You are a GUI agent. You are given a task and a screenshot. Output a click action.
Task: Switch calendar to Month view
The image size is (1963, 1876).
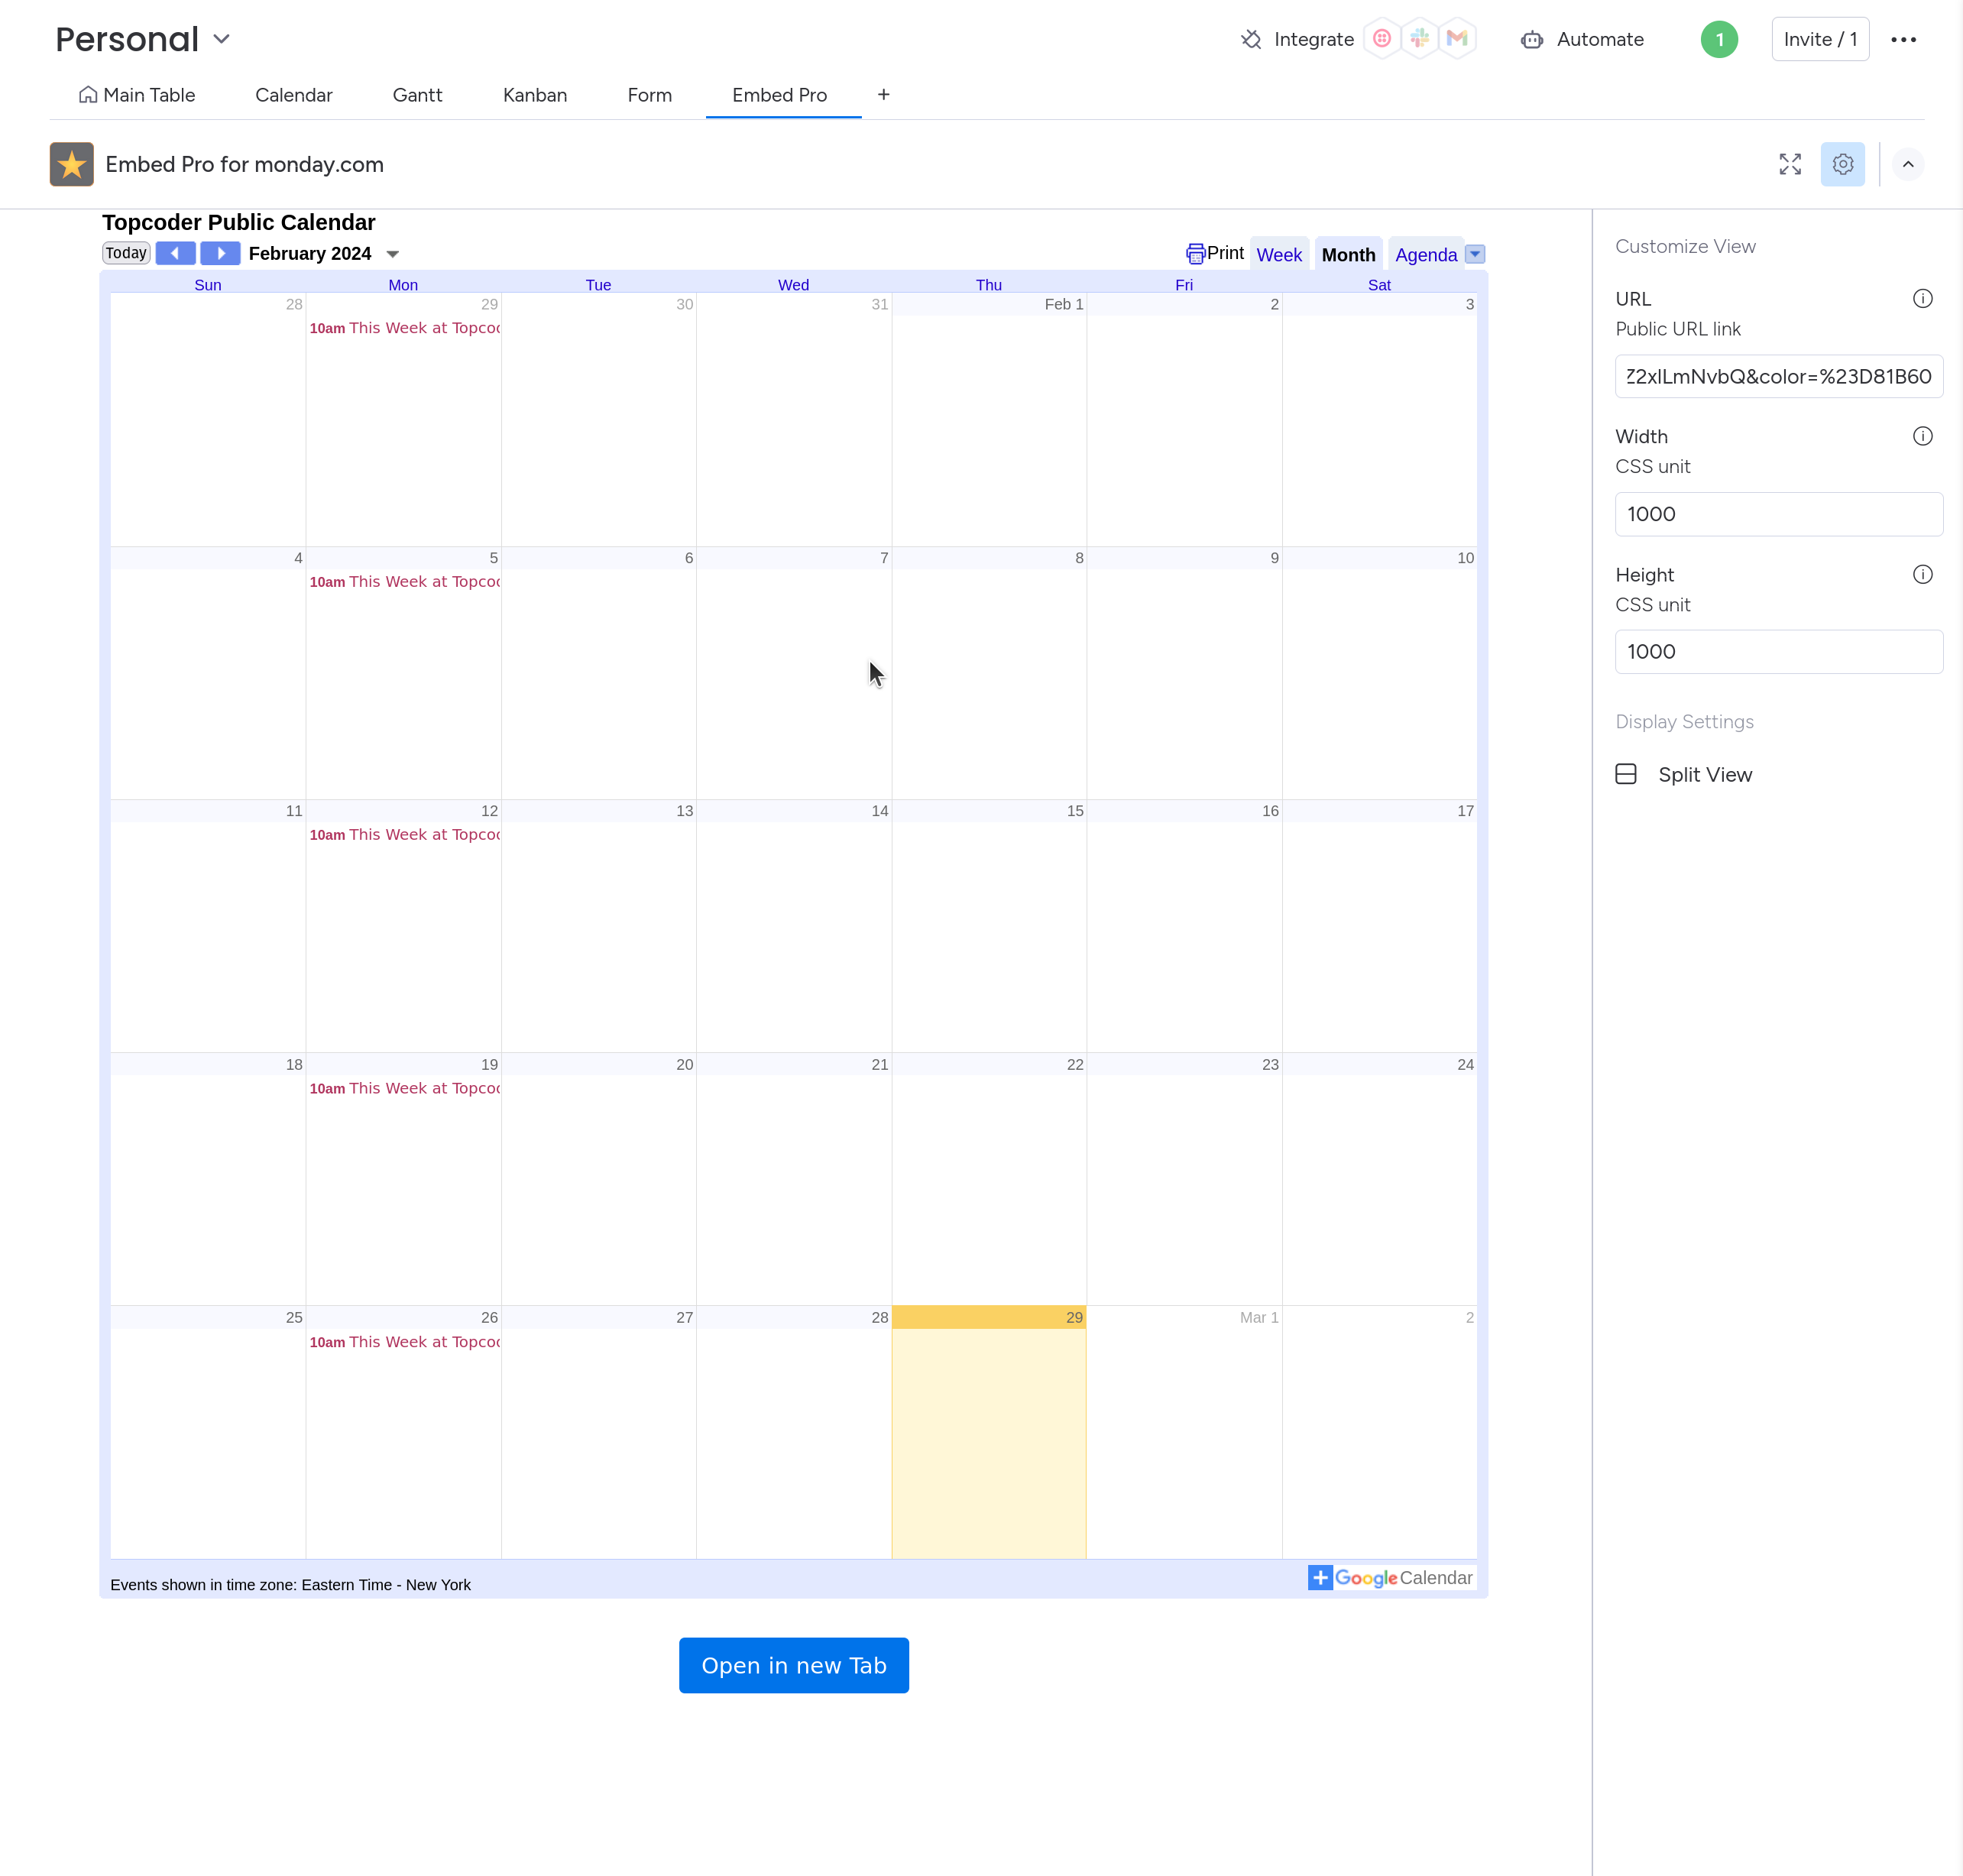[1348, 255]
